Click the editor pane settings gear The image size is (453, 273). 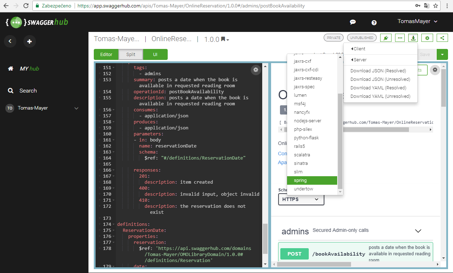[x=256, y=70]
